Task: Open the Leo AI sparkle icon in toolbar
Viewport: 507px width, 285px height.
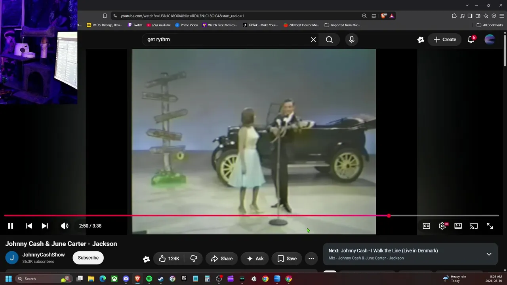Action: click(486, 16)
